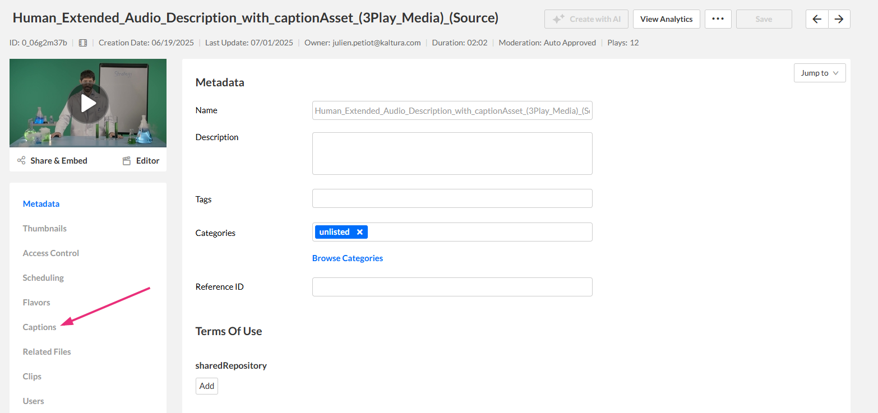Click the film media type icon
The width and height of the screenshot is (878, 413).
click(x=83, y=43)
